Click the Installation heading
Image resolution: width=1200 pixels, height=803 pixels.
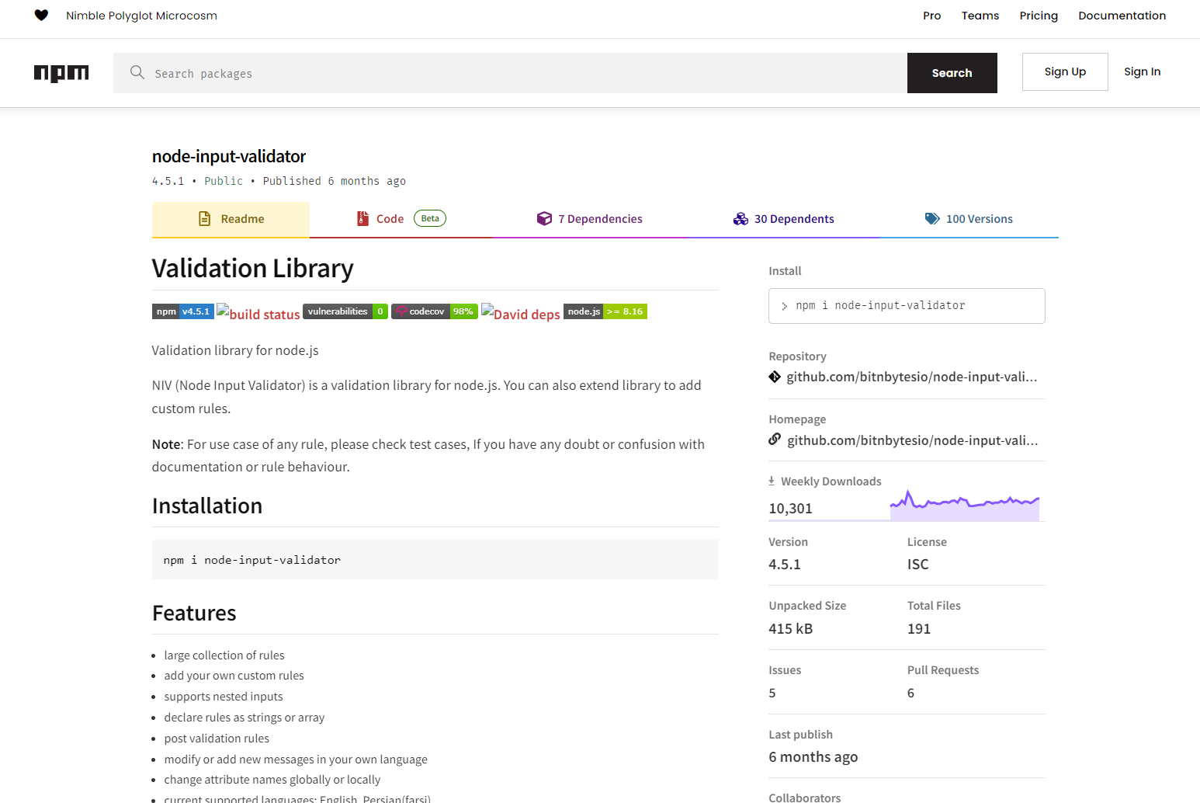coord(207,506)
